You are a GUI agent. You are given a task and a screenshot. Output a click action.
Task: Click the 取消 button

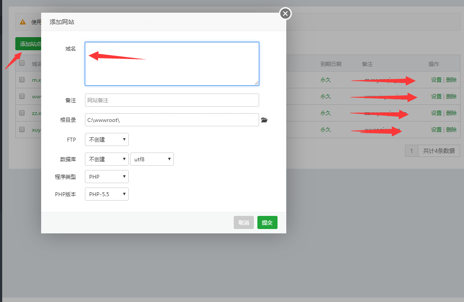244,222
